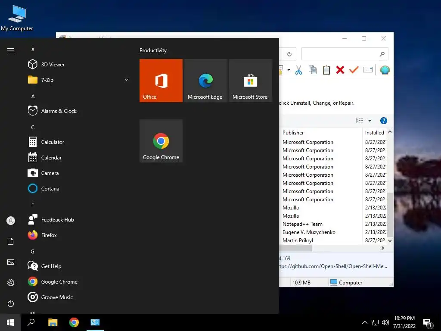Click the Email envelope toolbar icon
The height and width of the screenshot is (331, 441).
(368, 69)
